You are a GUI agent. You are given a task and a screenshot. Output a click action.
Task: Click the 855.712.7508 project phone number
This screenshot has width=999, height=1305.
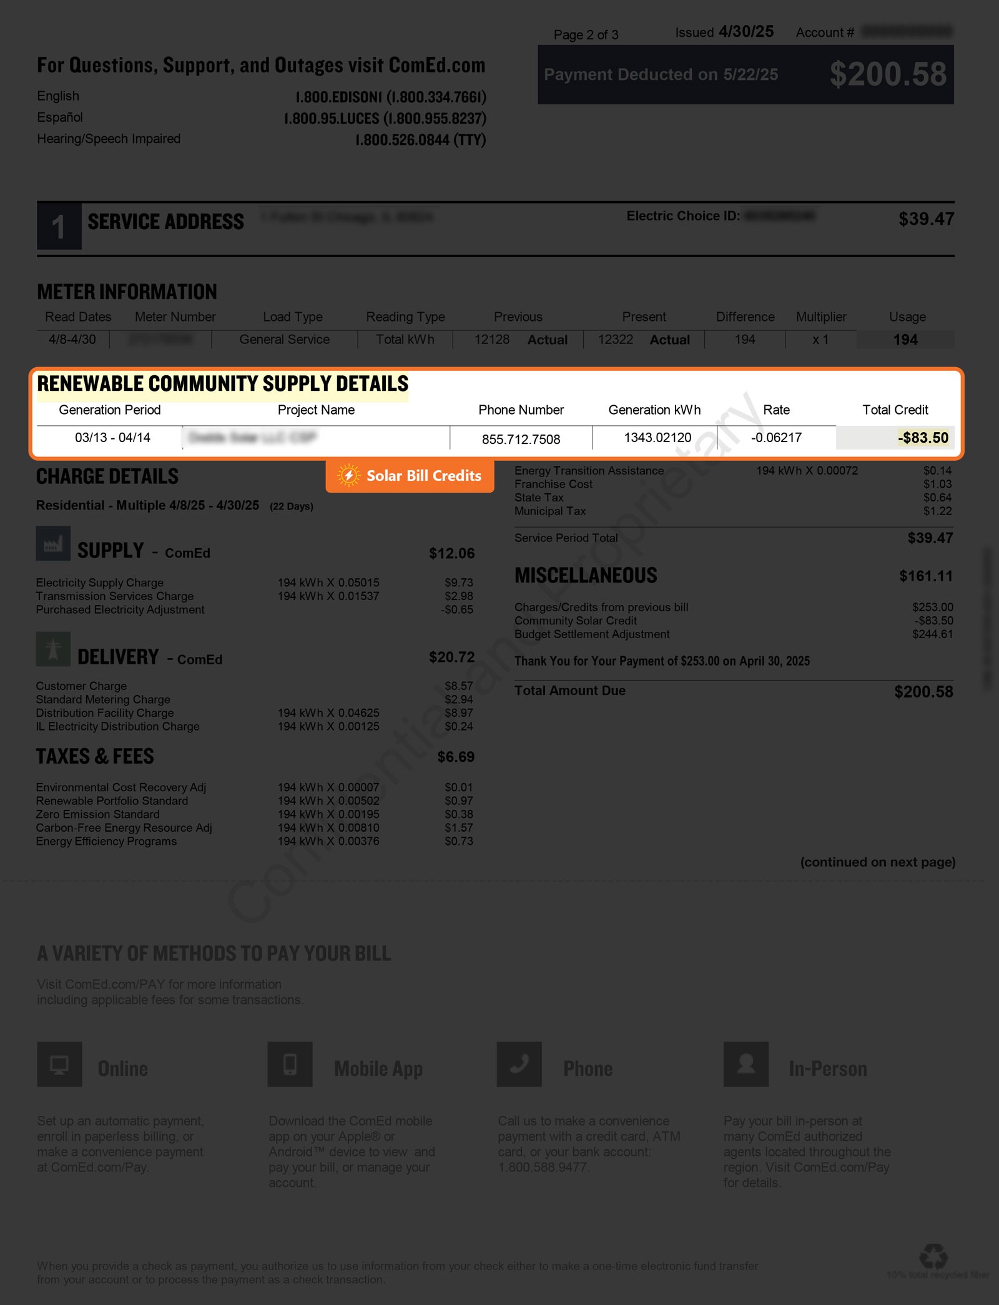[521, 439]
